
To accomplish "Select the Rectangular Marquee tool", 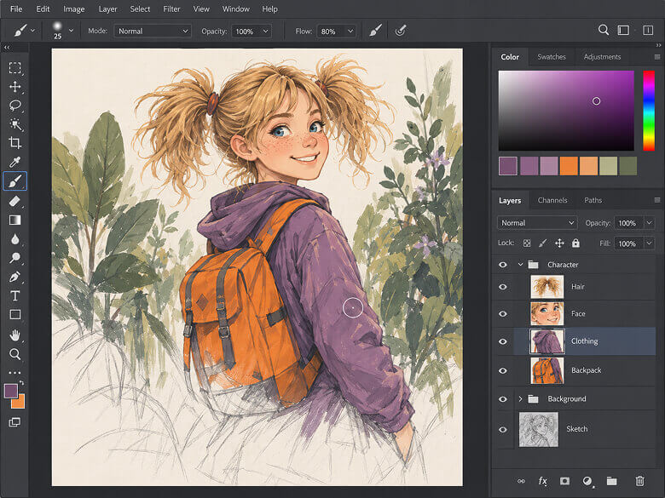I will [x=14, y=68].
